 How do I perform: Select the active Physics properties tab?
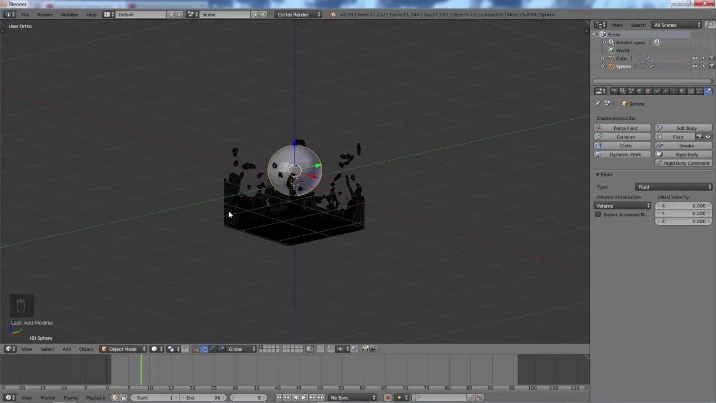click(x=708, y=91)
